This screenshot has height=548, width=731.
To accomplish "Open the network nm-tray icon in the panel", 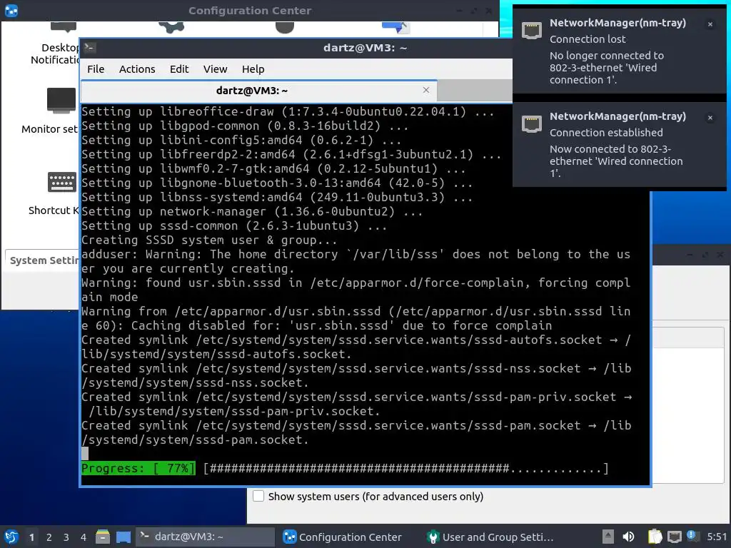I will (674, 537).
